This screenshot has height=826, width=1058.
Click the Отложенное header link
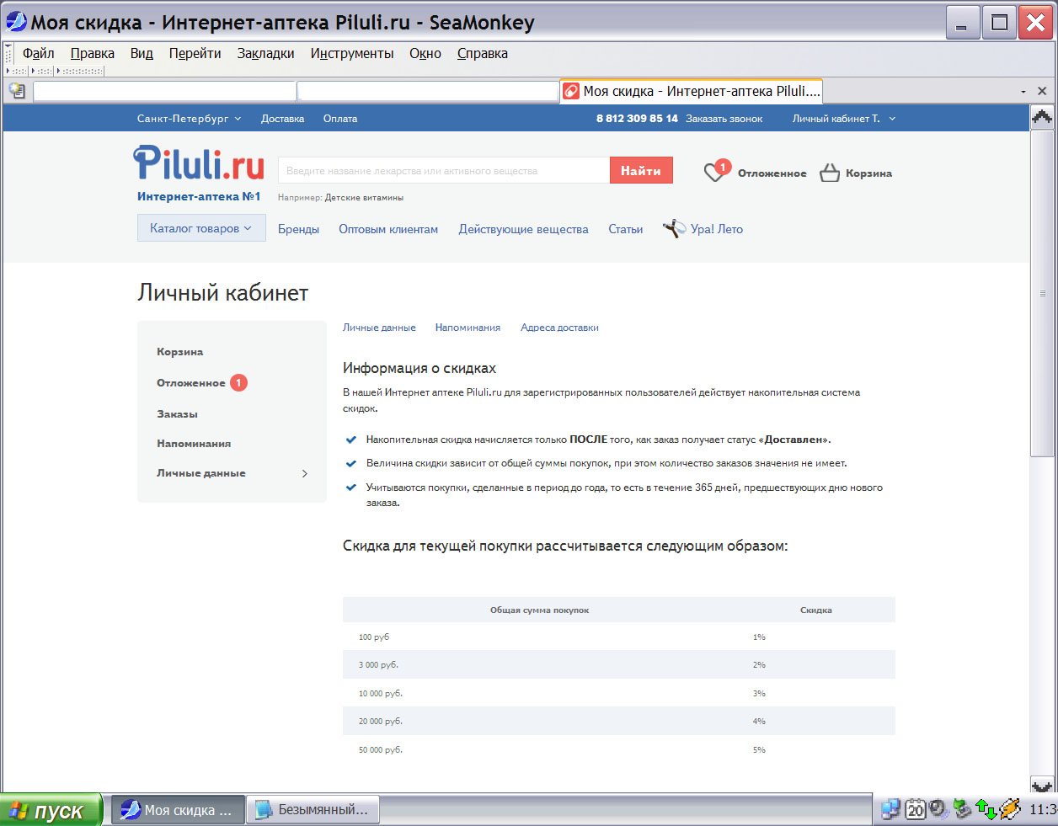tap(772, 173)
